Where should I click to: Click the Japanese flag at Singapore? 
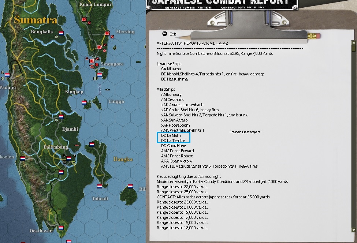coord(92,61)
